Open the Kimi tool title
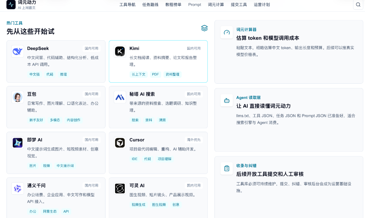Image resolution: width=365 pixels, height=218 pixels. (x=134, y=48)
